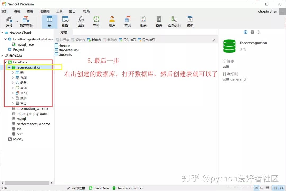286x191 pixels.
Task: Expand 表 under the facerecognition database
Action: (x=13, y=72)
